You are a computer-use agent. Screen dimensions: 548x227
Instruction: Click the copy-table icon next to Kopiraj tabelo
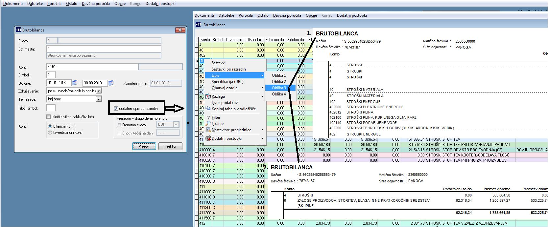pos(208,109)
